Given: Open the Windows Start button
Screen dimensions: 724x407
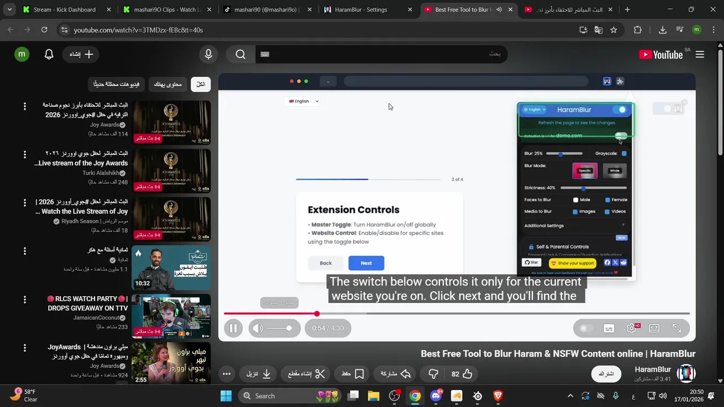Looking at the screenshot, I should [226, 396].
